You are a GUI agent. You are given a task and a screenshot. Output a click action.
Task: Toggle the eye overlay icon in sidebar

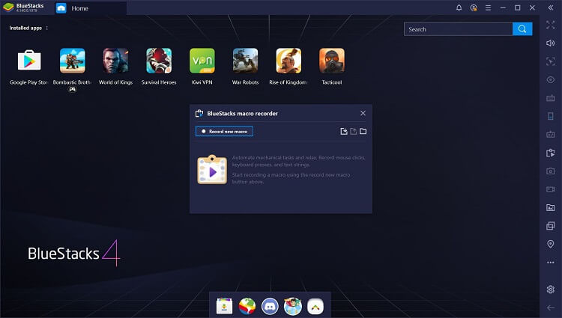[x=551, y=79]
